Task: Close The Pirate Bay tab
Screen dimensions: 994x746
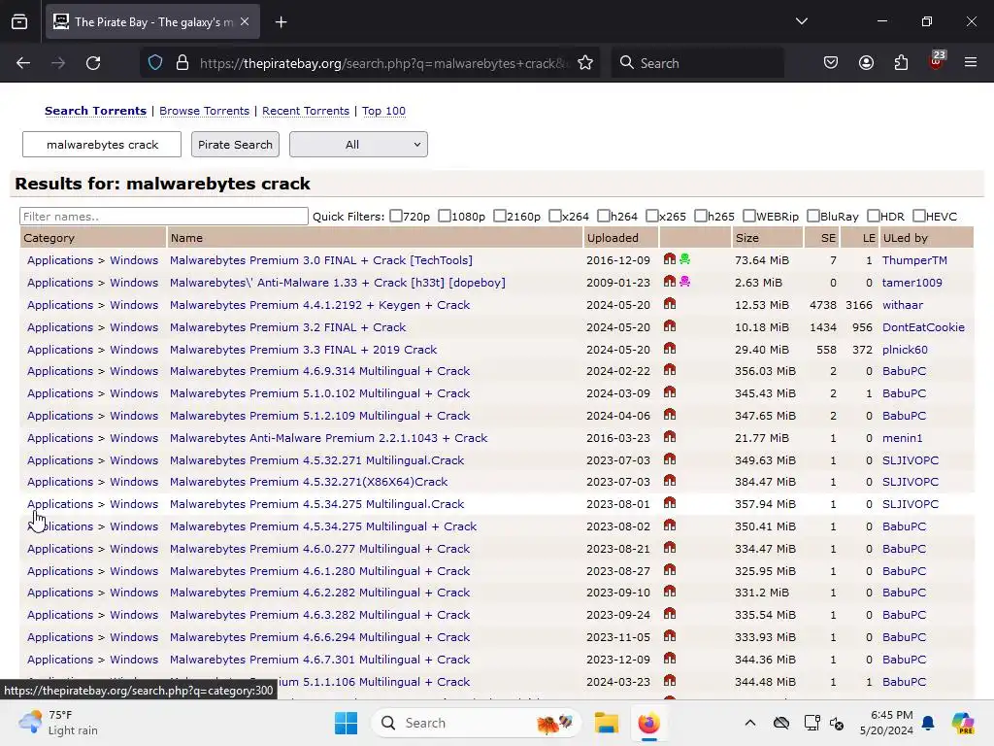Action: coord(245,21)
